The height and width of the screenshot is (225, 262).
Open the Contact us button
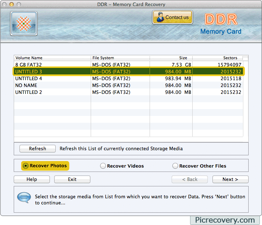[172, 17]
